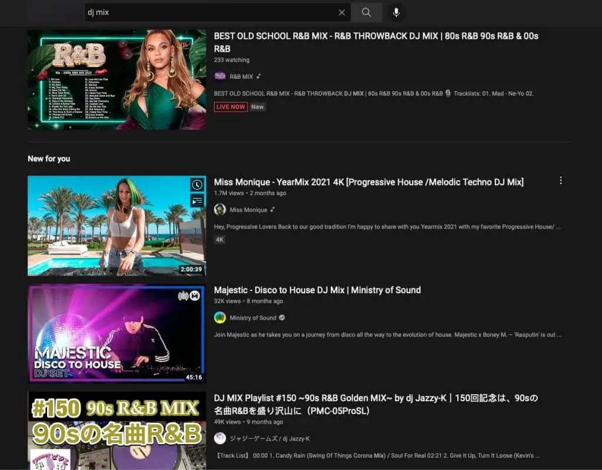602x470 pixels.
Task: Play Majestic Disco to House thumbnail
Action: click(x=117, y=334)
